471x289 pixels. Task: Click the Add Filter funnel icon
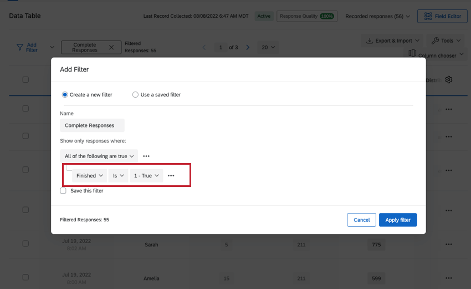(x=20, y=47)
